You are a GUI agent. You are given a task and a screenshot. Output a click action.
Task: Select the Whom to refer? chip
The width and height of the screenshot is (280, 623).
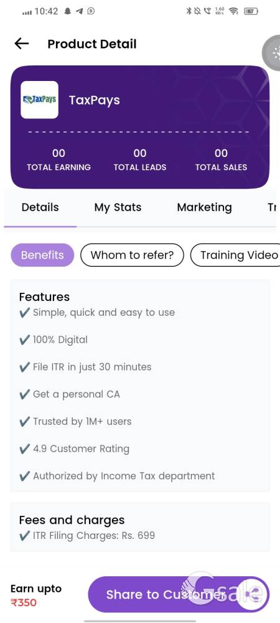pyautogui.click(x=132, y=255)
